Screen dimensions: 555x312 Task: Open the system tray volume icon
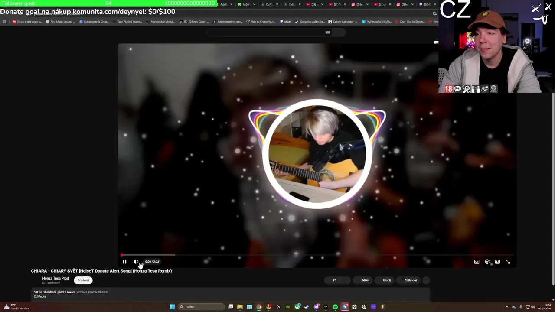(x=533, y=307)
